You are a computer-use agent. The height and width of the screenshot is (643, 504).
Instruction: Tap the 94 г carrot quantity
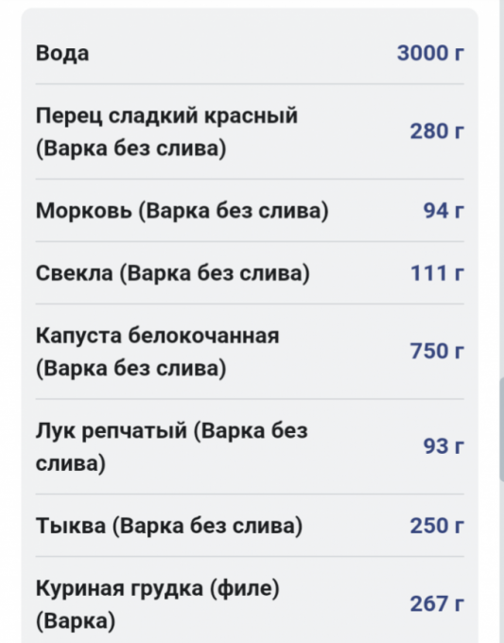(x=443, y=211)
